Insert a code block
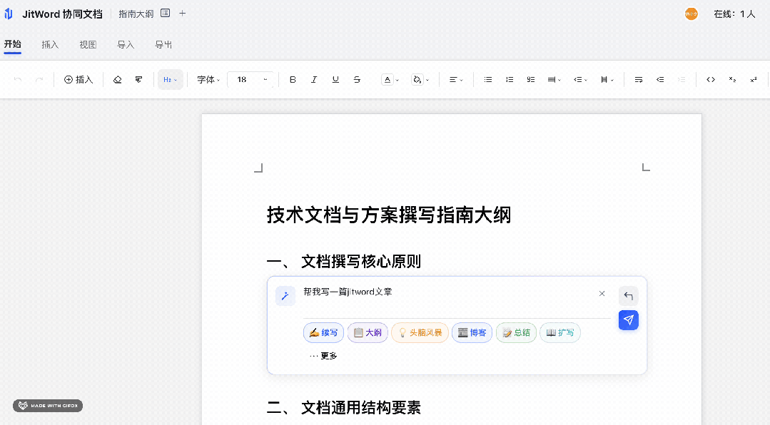770x425 pixels. coord(711,79)
